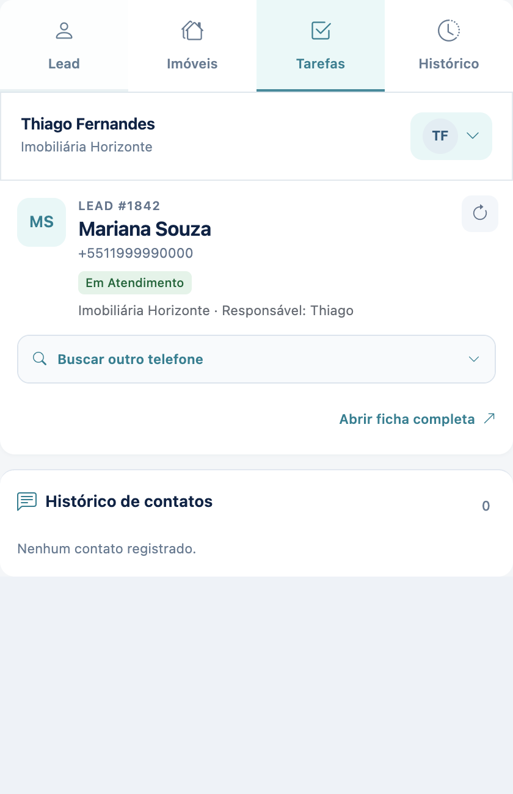Click the Mariana Souza lead name
Viewport: 513px width, 794px height.
pos(145,229)
